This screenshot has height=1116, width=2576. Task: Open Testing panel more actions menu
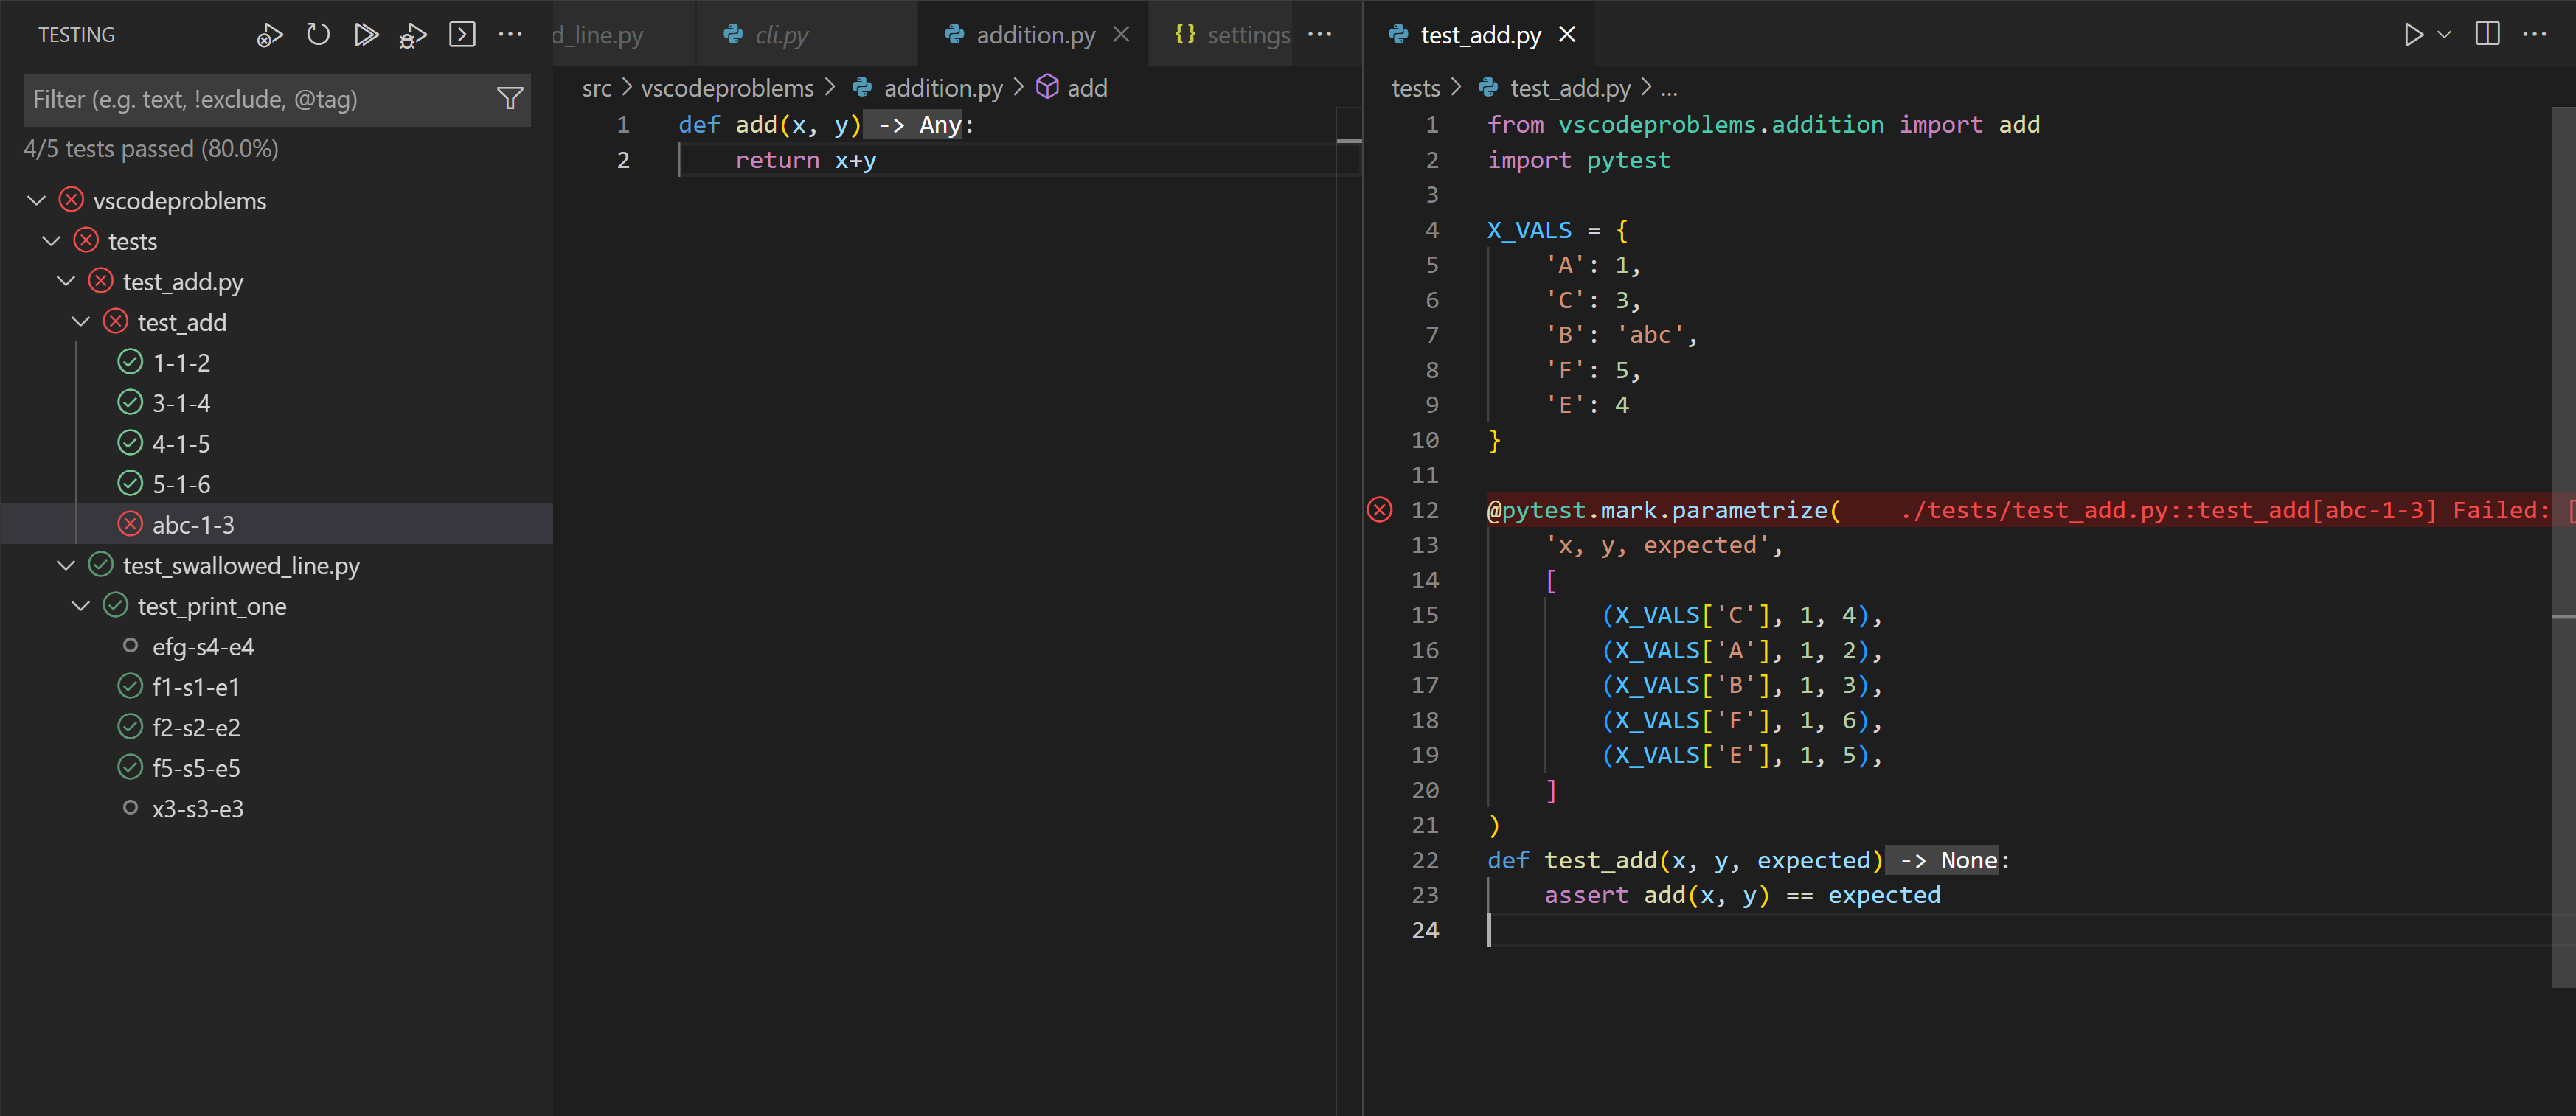[510, 35]
